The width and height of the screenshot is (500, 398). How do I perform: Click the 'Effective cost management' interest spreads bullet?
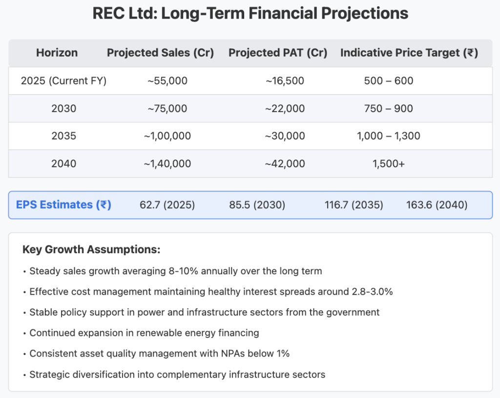coord(208,292)
